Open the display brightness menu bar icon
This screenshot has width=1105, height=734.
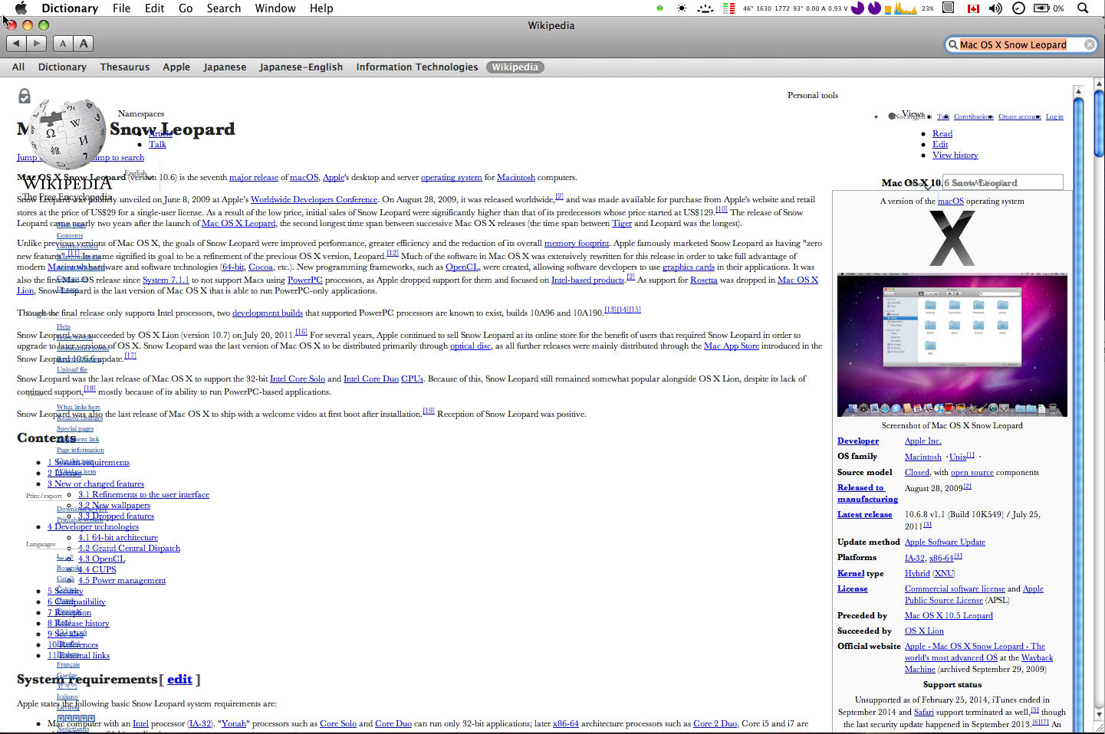click(682, 8)
